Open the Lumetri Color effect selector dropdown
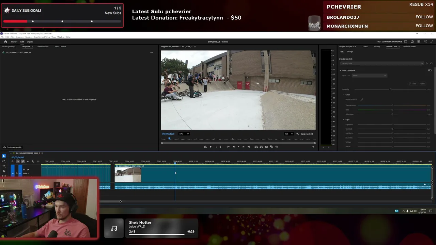436x245 pixels. (382, 64)
